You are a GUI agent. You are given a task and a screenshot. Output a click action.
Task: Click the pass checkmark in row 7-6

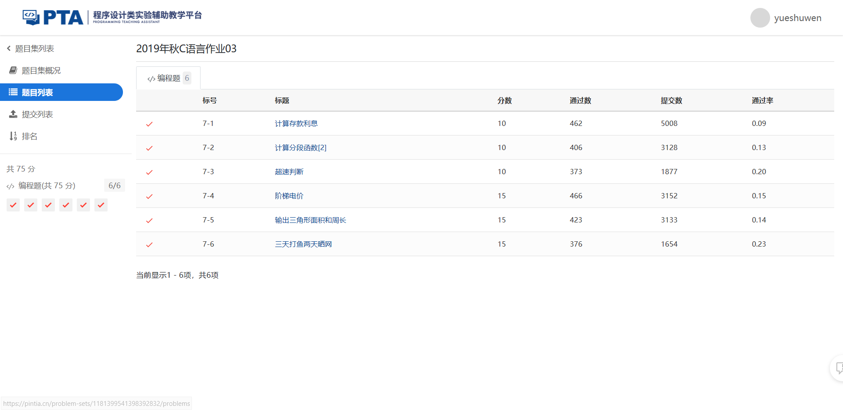point(149,245)
